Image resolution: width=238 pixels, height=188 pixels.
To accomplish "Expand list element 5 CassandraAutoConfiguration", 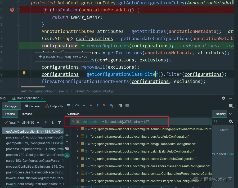I will [x=78, y=166].
